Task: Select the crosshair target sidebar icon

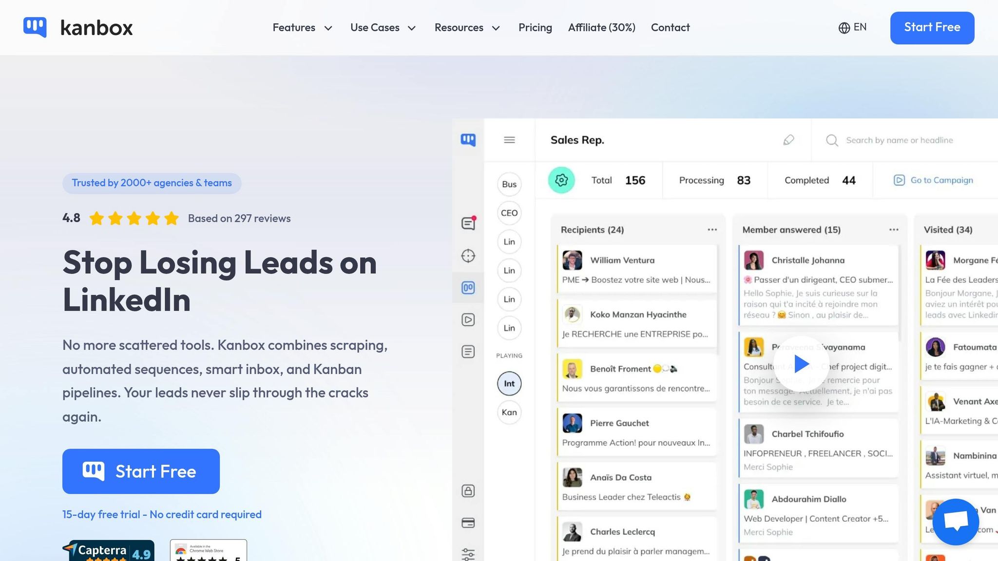Action: click(468, 256)
